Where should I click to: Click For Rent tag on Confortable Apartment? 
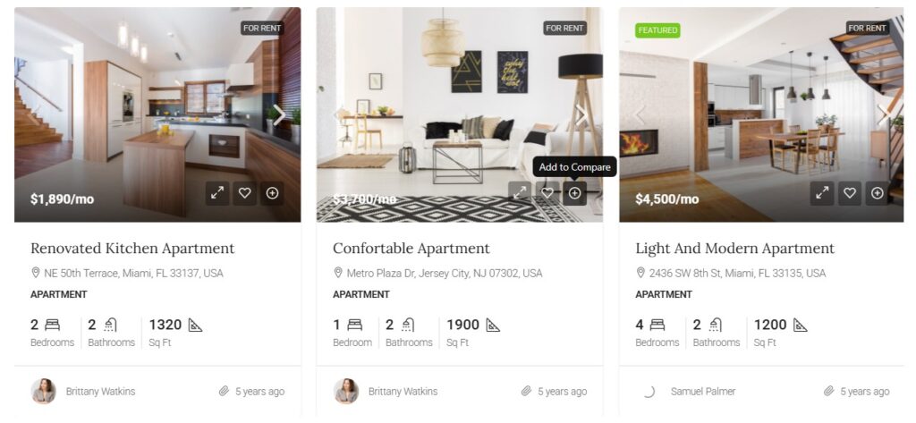tap(565, 28)
